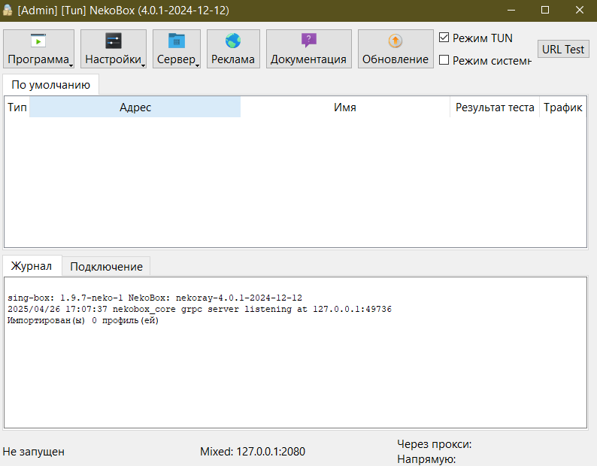Select the По умолчанию group tab
The image size is (597, 466).
point(50,84)
